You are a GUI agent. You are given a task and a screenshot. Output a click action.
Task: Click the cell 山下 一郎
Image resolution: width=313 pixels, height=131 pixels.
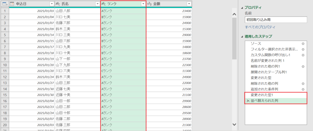[77, 59]
